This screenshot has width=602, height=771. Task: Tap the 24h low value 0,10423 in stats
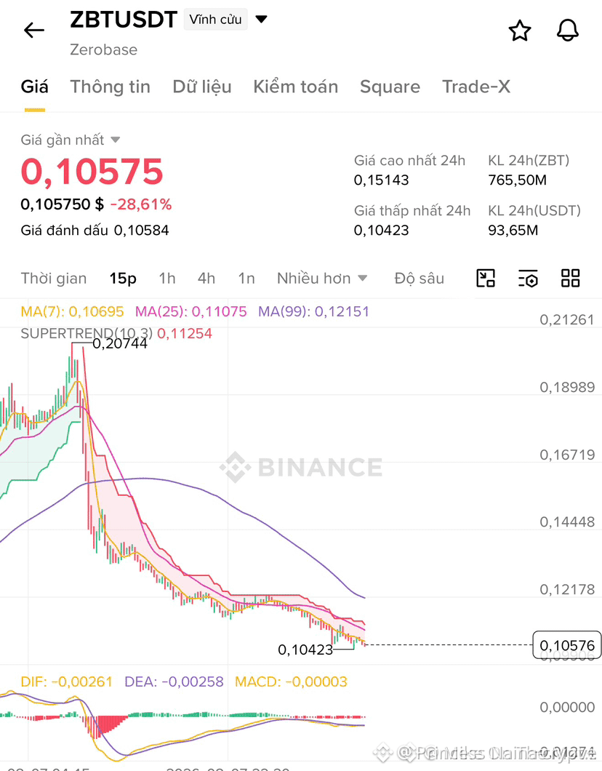pyautogui.click(x=382, y=230)
